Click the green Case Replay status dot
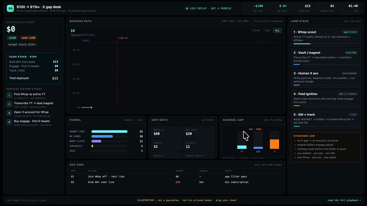The width and height of the screenshot is (367, 206). (x=187, y=9)
